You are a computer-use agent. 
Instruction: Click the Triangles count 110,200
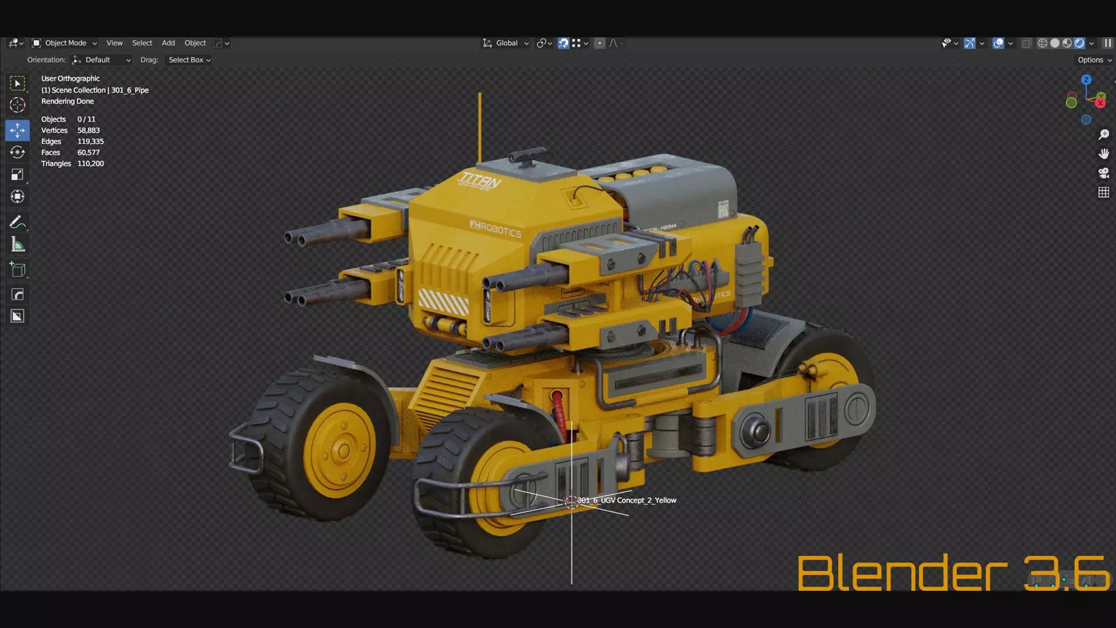point(91,163)
